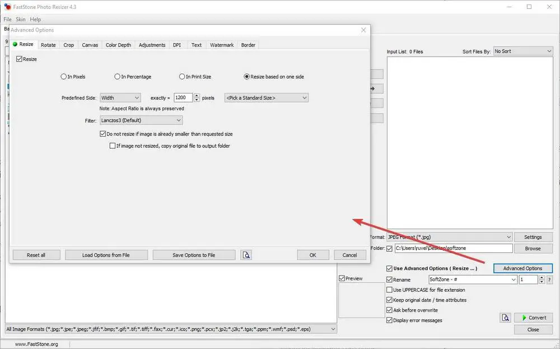The height and width of the screenshot is (349, 560).
Task: Click the Advanced Options button
Action: (x=523, y=268)
